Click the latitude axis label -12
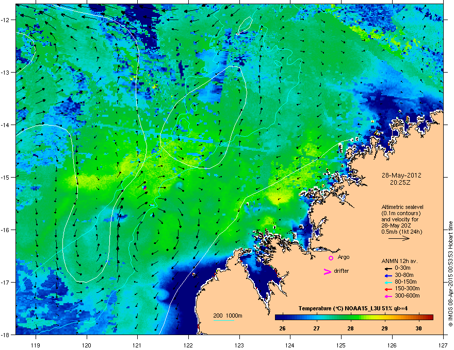Image resolution: width=454 pixels, height=350 pixels. (x=6, y=20)
